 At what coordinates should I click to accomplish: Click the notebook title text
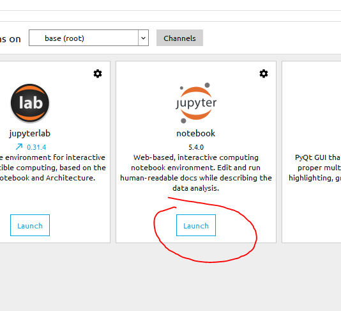(196, 133)
